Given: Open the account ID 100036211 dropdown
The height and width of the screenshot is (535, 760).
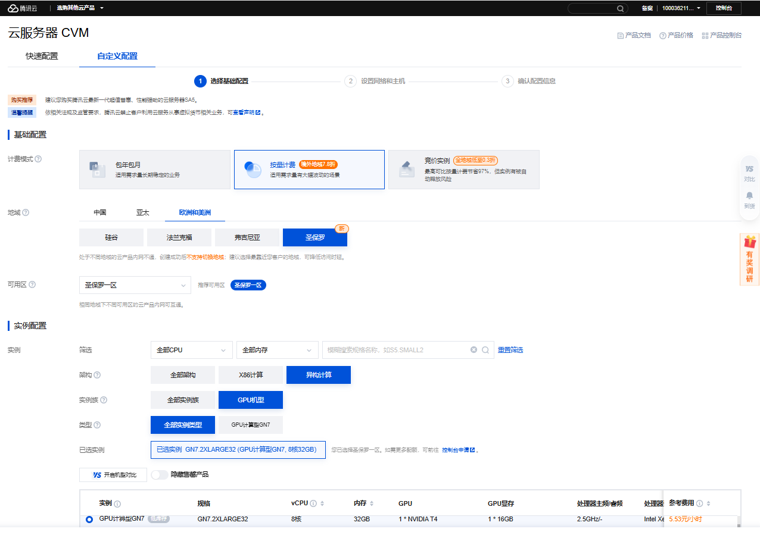Looking at the screenshot, I should 681,8.
